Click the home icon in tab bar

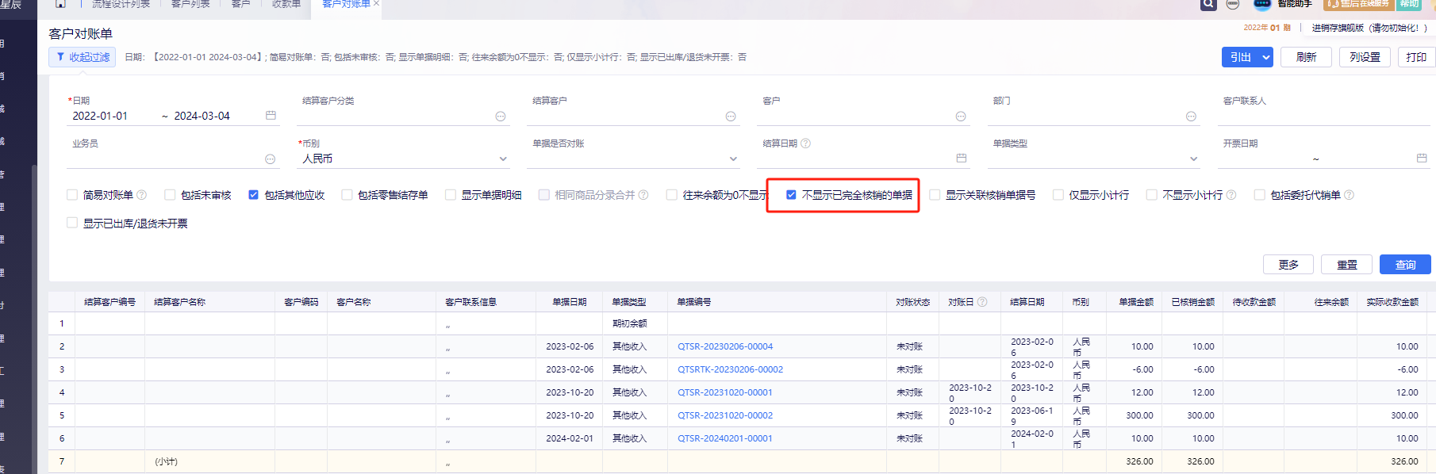[60, 4]
